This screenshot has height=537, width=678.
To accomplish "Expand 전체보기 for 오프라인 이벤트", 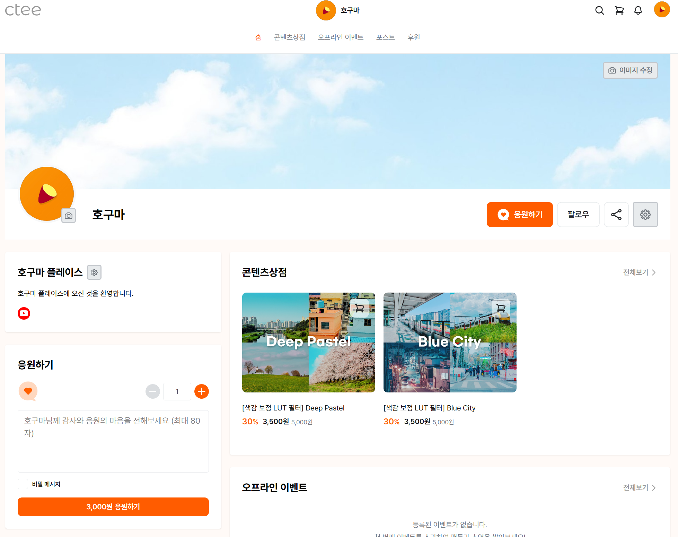I will 639,488.
